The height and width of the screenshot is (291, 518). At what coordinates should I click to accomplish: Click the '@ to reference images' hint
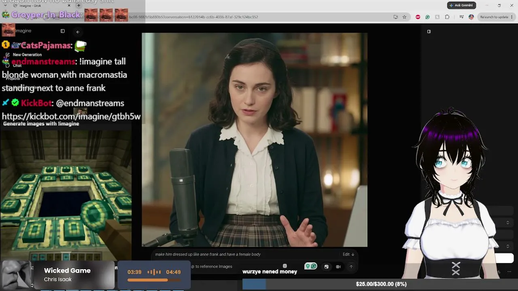click(212, 267)
